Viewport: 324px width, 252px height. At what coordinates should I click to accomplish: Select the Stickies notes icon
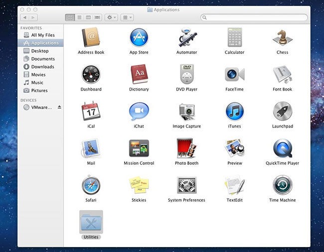pyautogui.click(x=139, y=185)
